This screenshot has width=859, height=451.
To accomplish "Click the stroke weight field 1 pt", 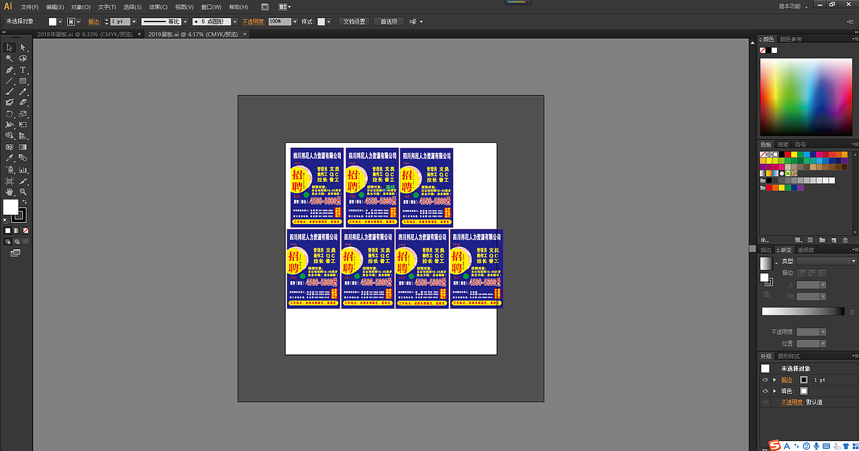I will click(x=119, y=21).
